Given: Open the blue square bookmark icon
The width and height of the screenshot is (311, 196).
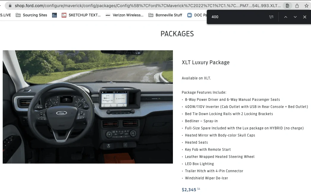Looking at the screenshot, I should click(x=54, y=15).
